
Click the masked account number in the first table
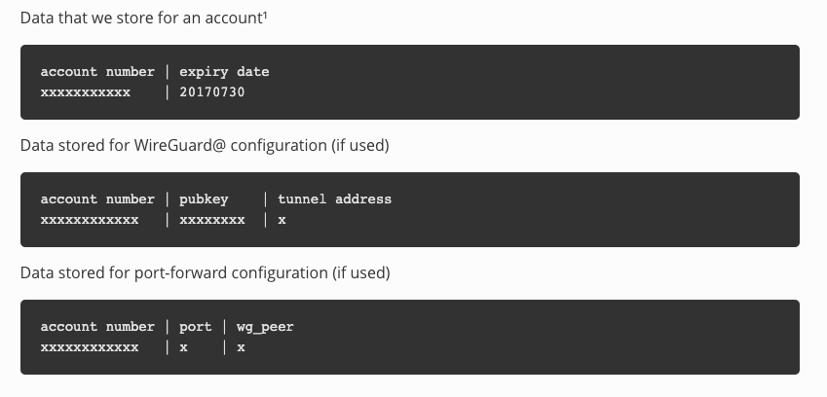(x=86, y=92)
